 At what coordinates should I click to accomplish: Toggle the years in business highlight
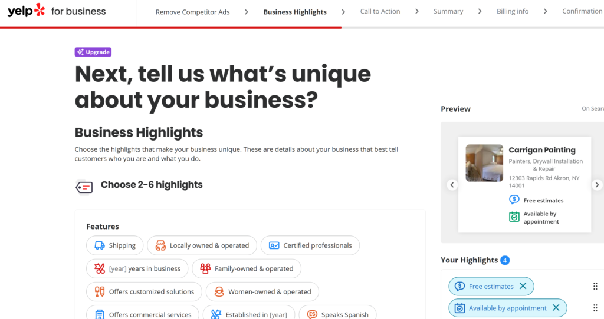(x=137, y=268)
